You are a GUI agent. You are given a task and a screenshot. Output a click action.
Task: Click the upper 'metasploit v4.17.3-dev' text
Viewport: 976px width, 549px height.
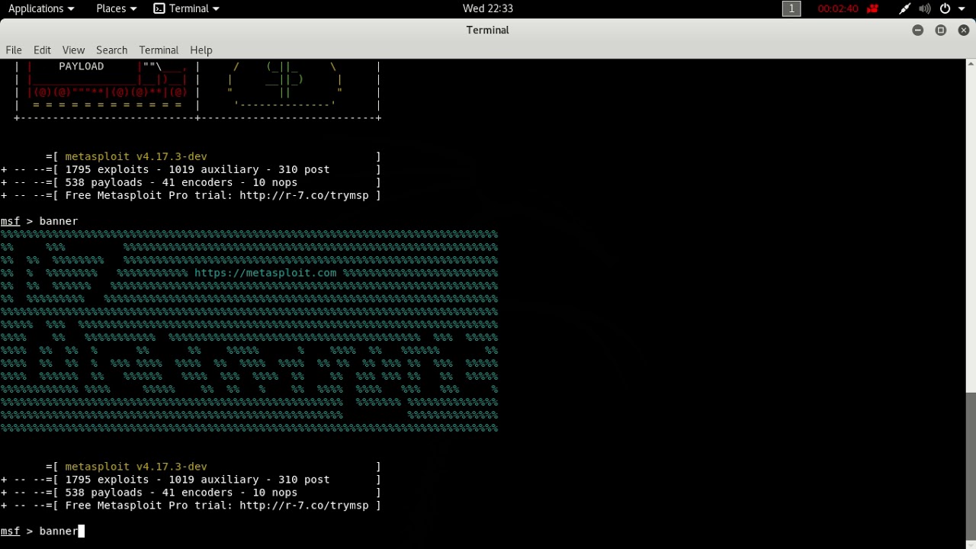click(x=136, y=156)
